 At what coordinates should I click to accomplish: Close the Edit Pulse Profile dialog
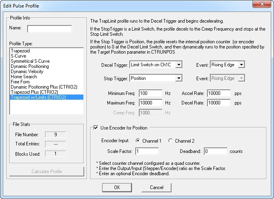(262, 4)
